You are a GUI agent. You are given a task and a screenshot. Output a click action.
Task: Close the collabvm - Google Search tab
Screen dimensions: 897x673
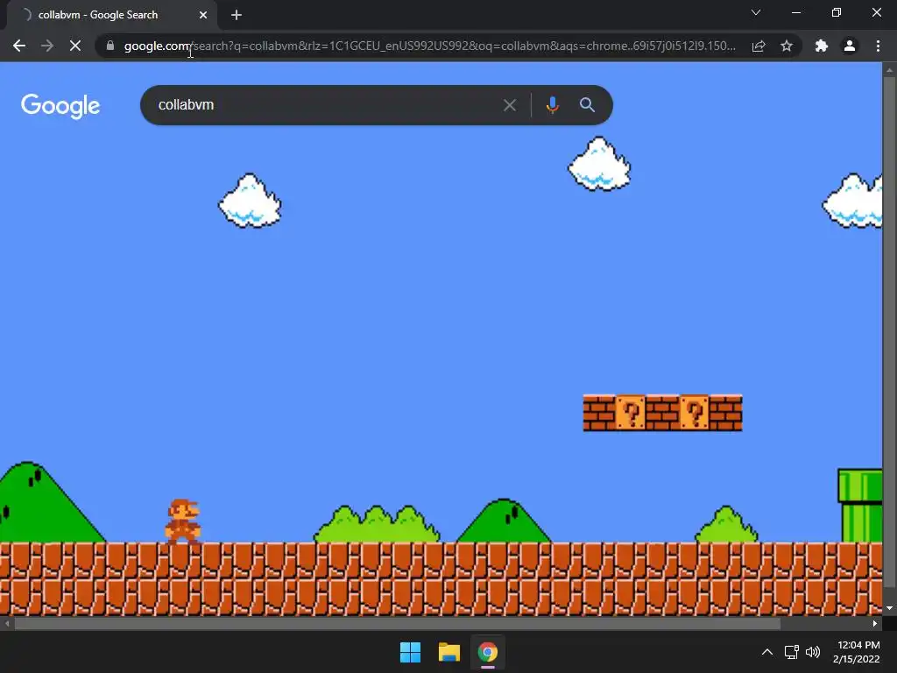pos(203,15)
